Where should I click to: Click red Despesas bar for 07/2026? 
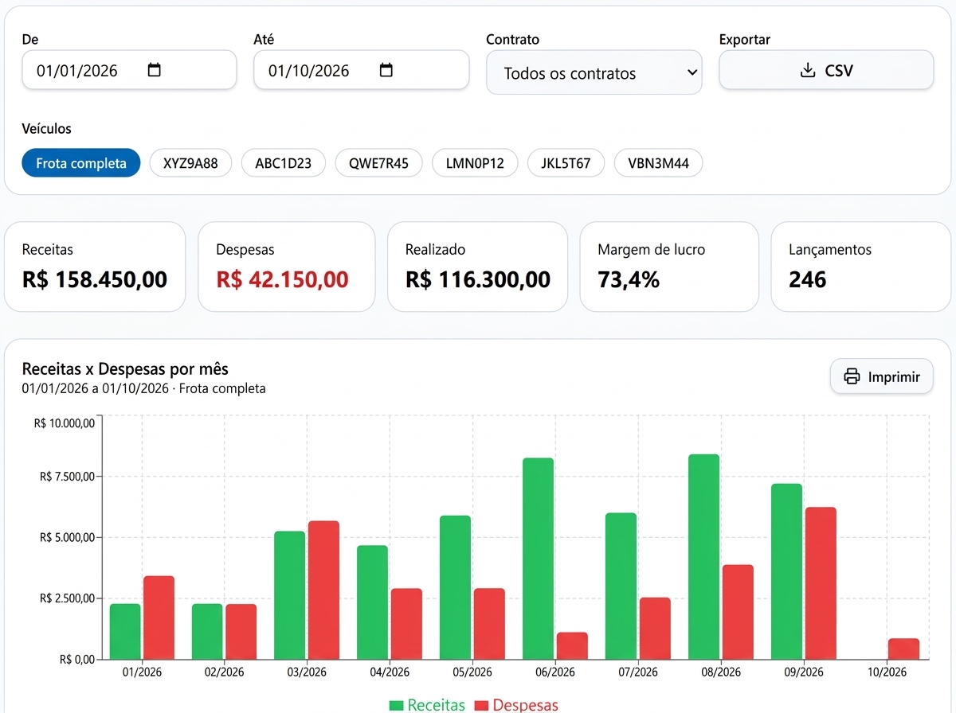click(655, 629)
